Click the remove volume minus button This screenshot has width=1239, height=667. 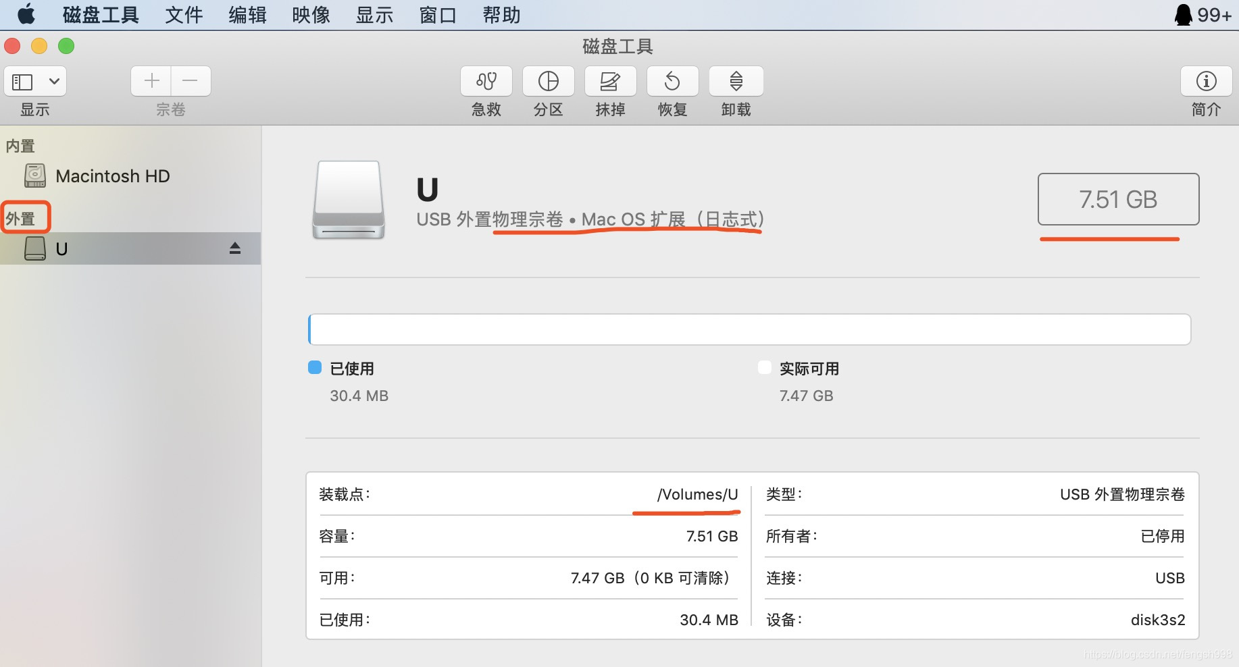[191, 81]
